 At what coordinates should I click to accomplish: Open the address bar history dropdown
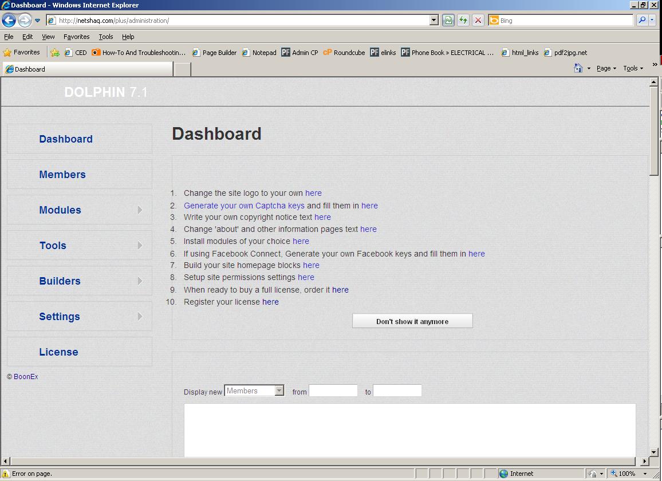coord(434,21)
